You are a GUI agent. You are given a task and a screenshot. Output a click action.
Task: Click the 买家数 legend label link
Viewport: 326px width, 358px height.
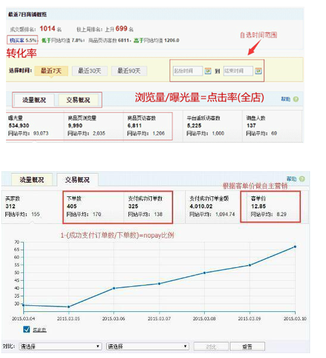pyautogui.click(x=39, y=330)
